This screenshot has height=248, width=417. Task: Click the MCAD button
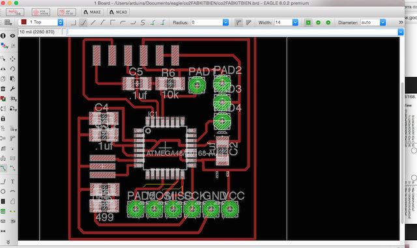coord(119,12)
